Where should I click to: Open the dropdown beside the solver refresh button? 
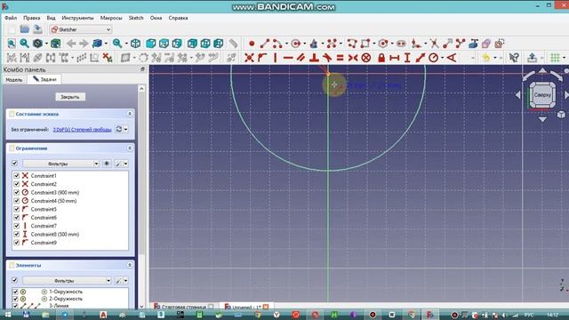click(x=126, y=129)
